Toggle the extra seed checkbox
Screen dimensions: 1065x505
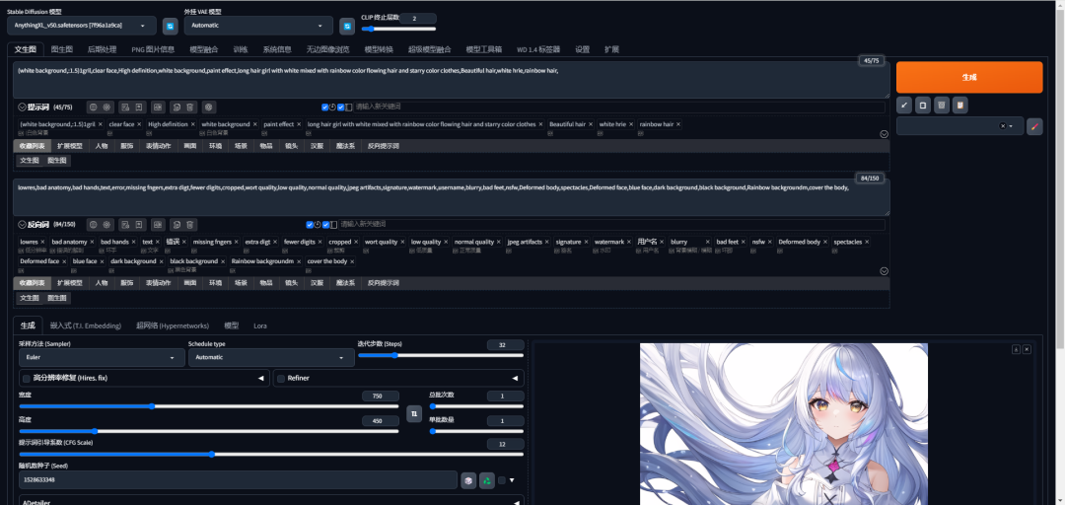coord(502,480)
